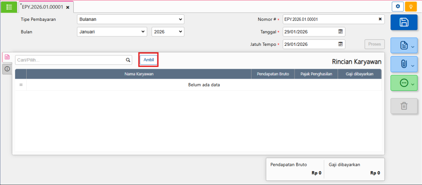Expand the Tipe Pembayaran dropdown
Viewport: 422px width, 185px height.
pyautogui.click(x=130, y=19)
